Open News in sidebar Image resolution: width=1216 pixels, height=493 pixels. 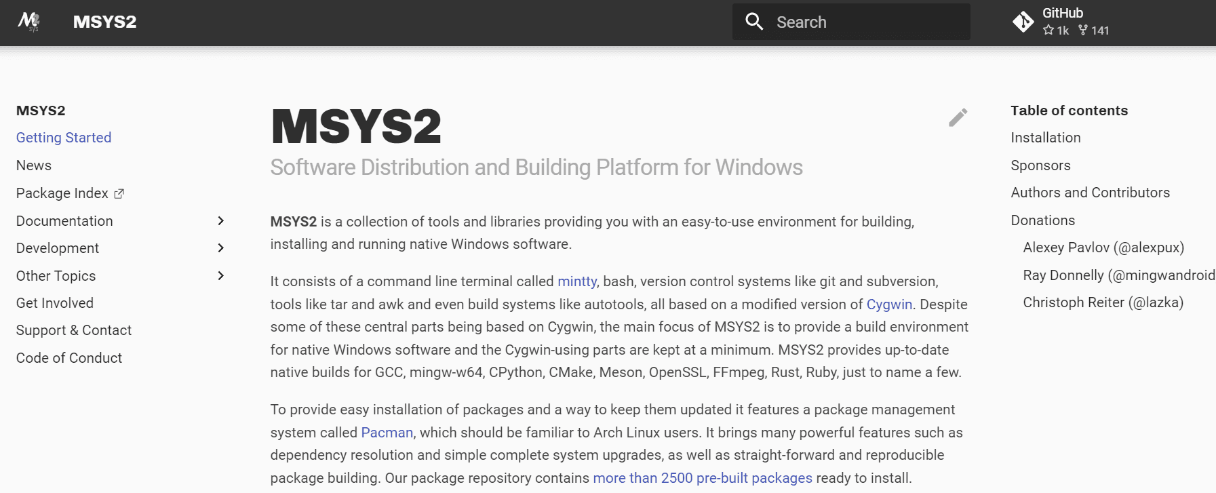click(x=34, y=165)
